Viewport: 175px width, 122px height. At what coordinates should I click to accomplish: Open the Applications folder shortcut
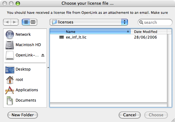22,90
